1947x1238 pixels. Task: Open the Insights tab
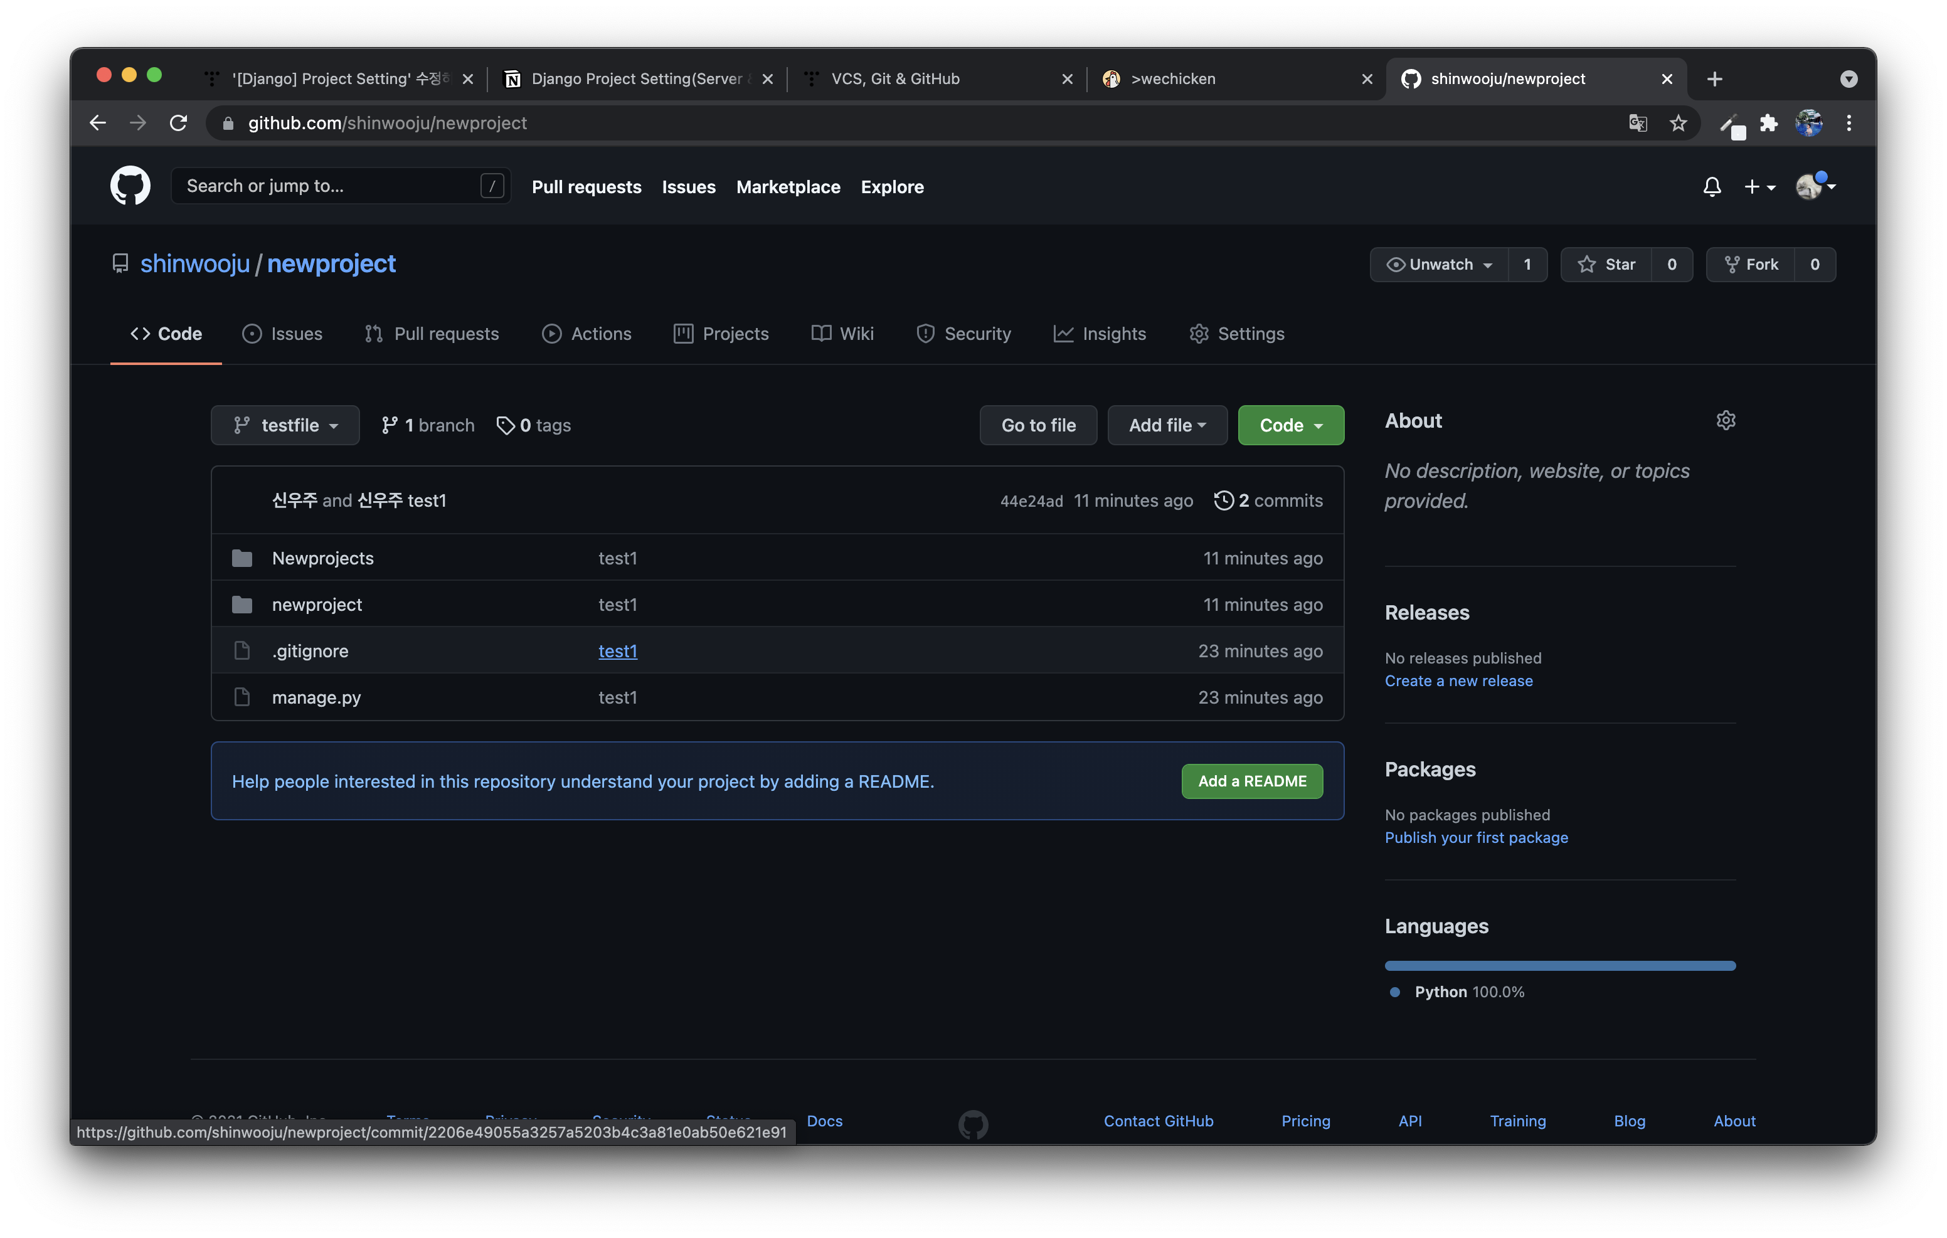pyautogui.click(x=1100, y=334)
